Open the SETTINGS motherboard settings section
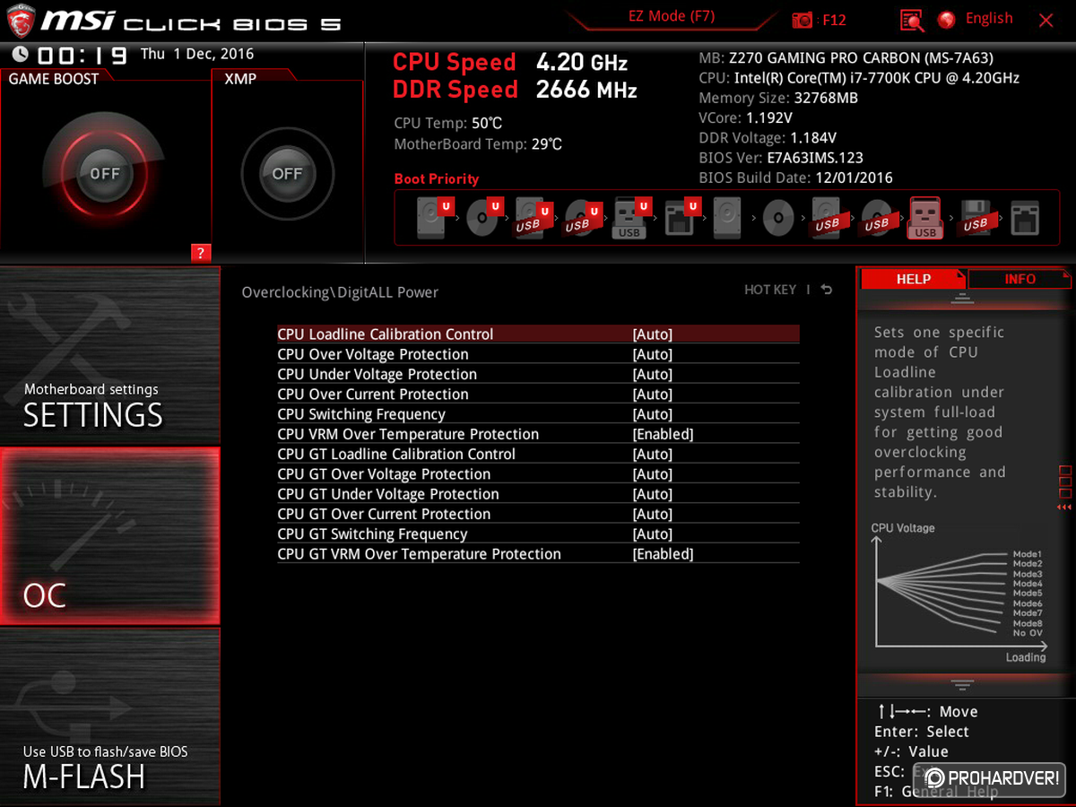This screenshot has height=807, width=1076. click(x=110, y=356)
